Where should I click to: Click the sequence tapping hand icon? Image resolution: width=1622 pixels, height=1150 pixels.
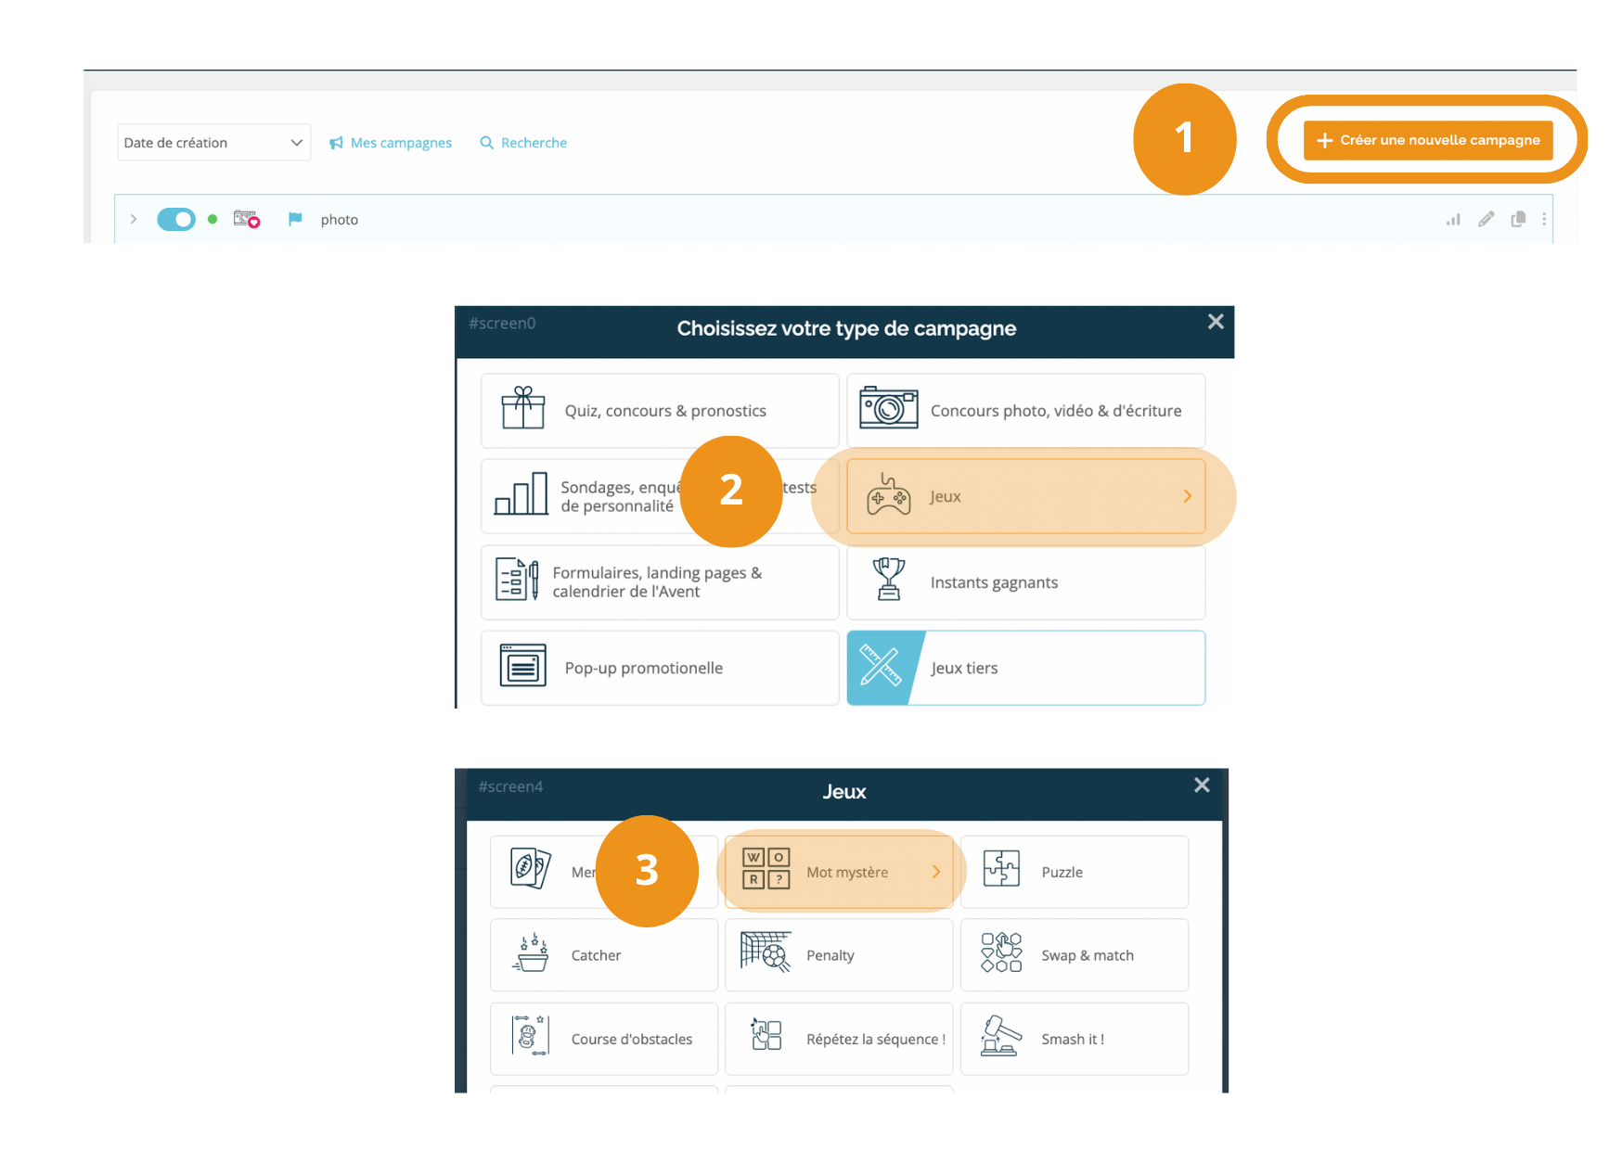tap(766, 1034)
